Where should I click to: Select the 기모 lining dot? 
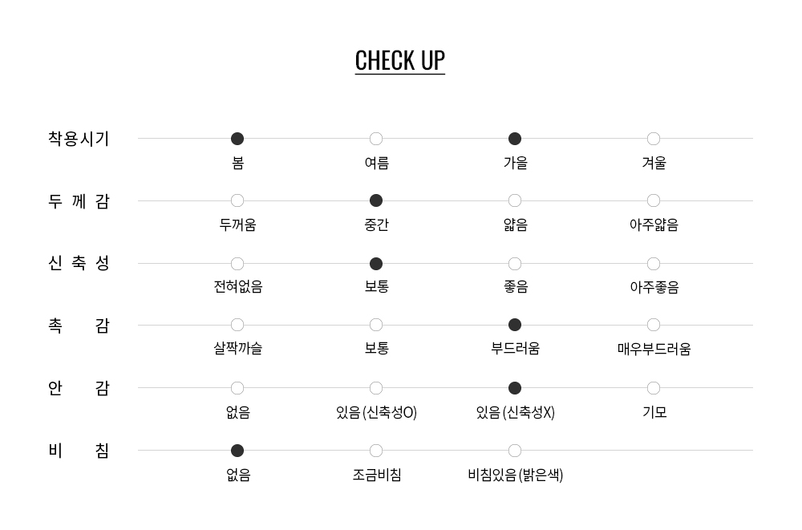[x=654, y=388]
